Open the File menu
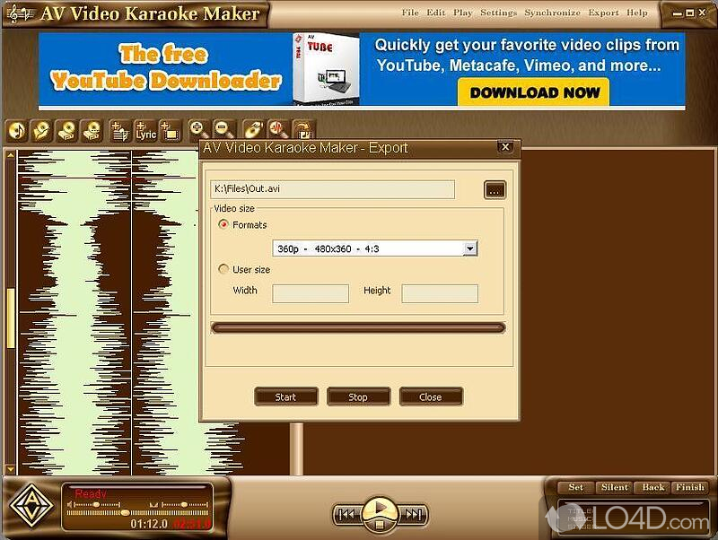 (410, 13)
